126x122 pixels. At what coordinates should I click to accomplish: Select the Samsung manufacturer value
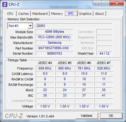(x=54, y=42)
